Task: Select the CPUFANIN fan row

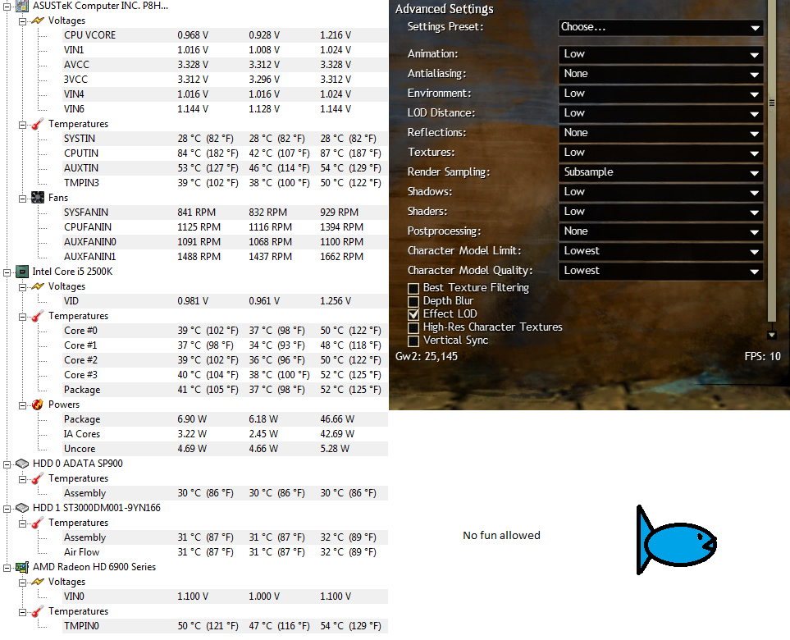Action: tap(225, 226)
